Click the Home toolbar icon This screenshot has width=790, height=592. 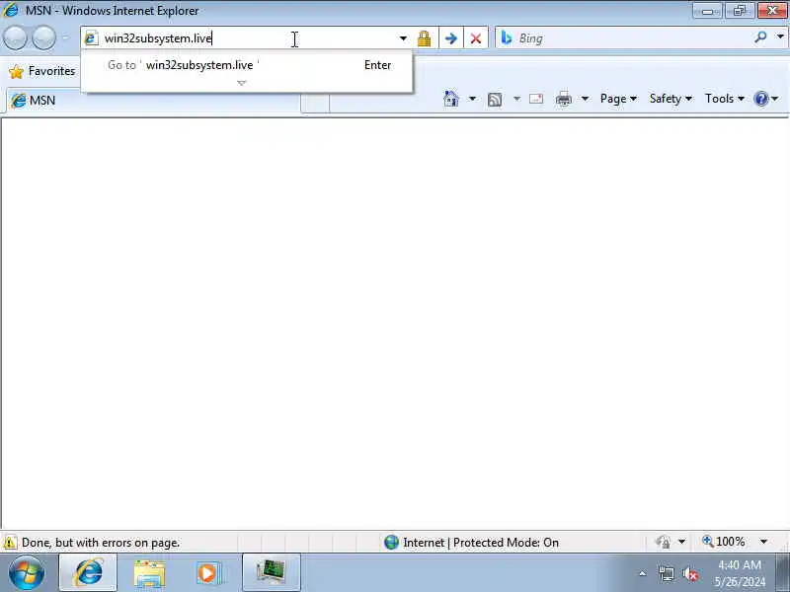tap(451, 99)
